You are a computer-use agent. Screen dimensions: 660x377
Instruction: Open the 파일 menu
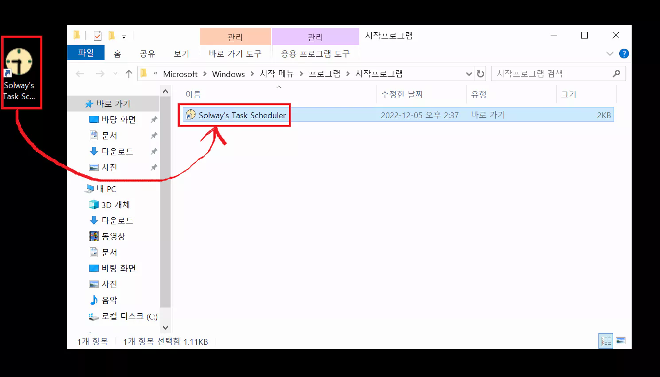[85, 53]
